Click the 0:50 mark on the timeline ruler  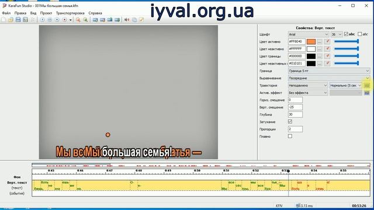click(x=197, y=171)
